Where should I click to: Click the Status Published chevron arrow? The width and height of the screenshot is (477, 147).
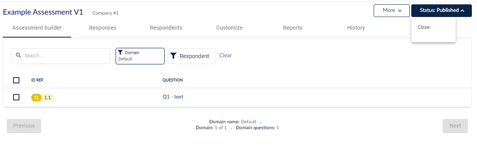pos(462,11)
